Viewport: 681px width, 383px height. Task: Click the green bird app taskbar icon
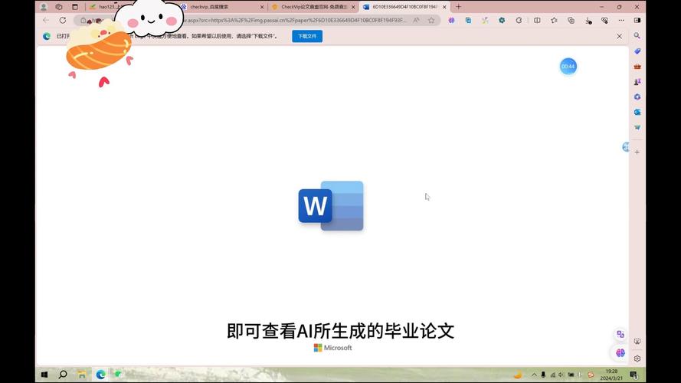[118, 374]
